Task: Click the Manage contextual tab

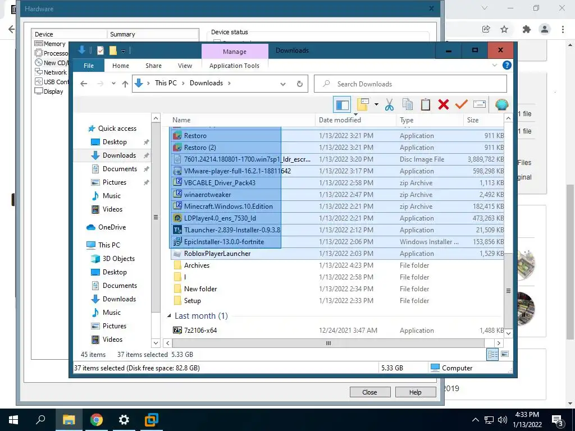Action: (235, 52)
